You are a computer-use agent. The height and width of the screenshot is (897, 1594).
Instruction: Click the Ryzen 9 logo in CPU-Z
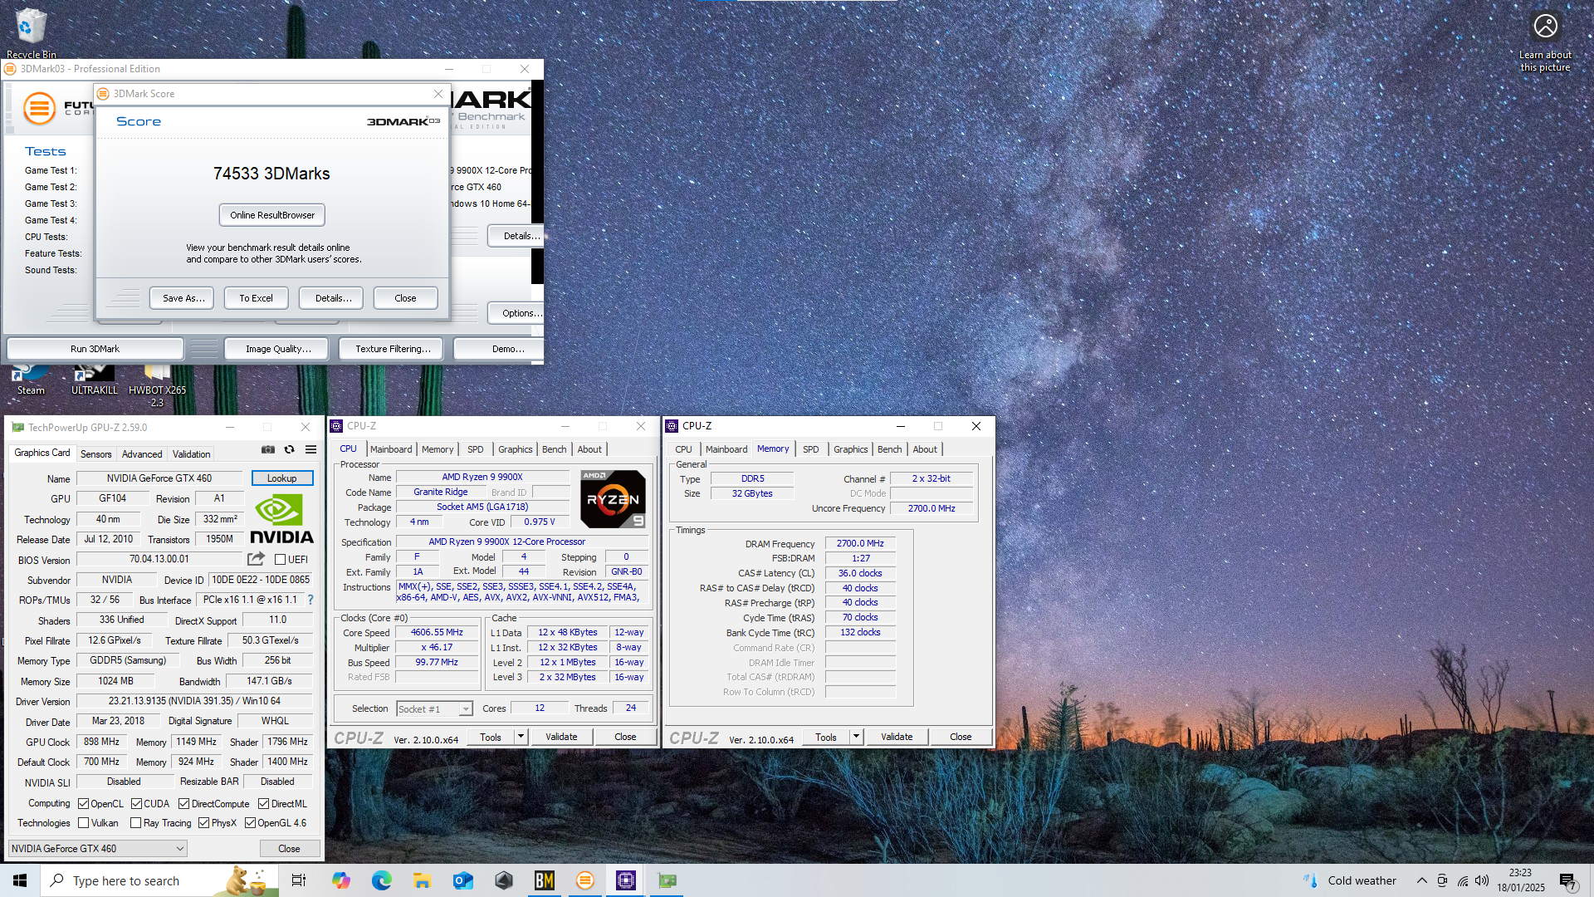click(x=613, y=499)
